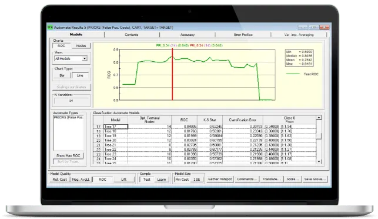This screenshot has width=378, height=219.
Task: Select Line chart type
Action: [80, 75]
